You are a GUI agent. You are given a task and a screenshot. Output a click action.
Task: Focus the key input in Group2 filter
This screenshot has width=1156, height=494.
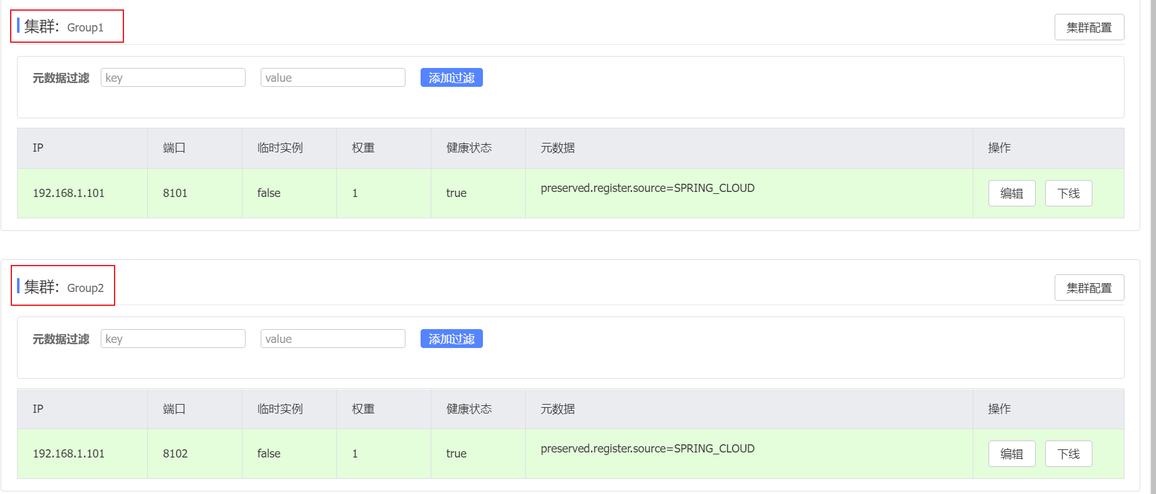173,339
